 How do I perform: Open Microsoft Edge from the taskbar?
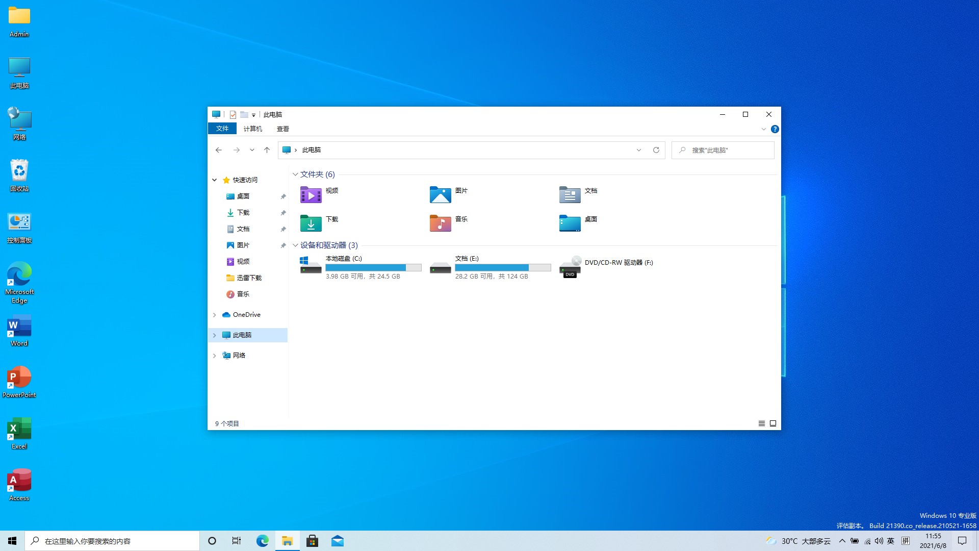262,540
